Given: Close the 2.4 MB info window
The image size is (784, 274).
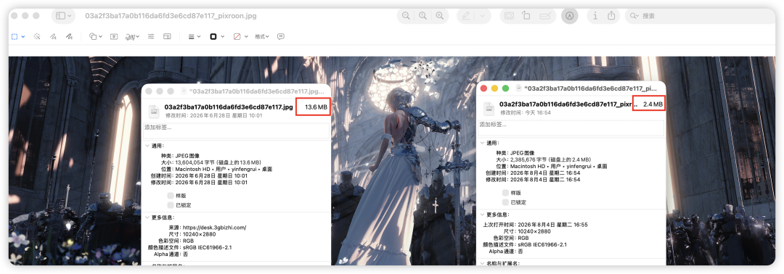Looking at the screenshot, I should 483,88.
